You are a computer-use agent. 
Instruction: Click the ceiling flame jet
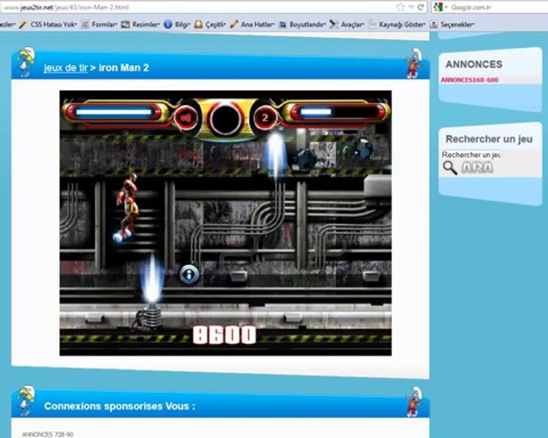click(275, 156)
